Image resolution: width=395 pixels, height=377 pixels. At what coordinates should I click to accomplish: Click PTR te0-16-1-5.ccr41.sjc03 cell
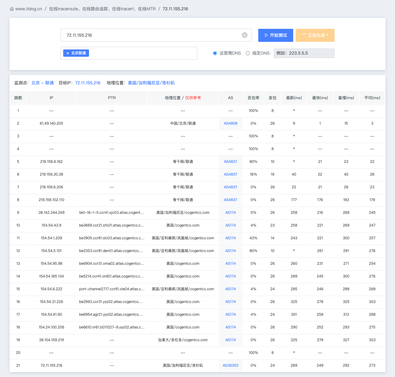click(112, 213)
